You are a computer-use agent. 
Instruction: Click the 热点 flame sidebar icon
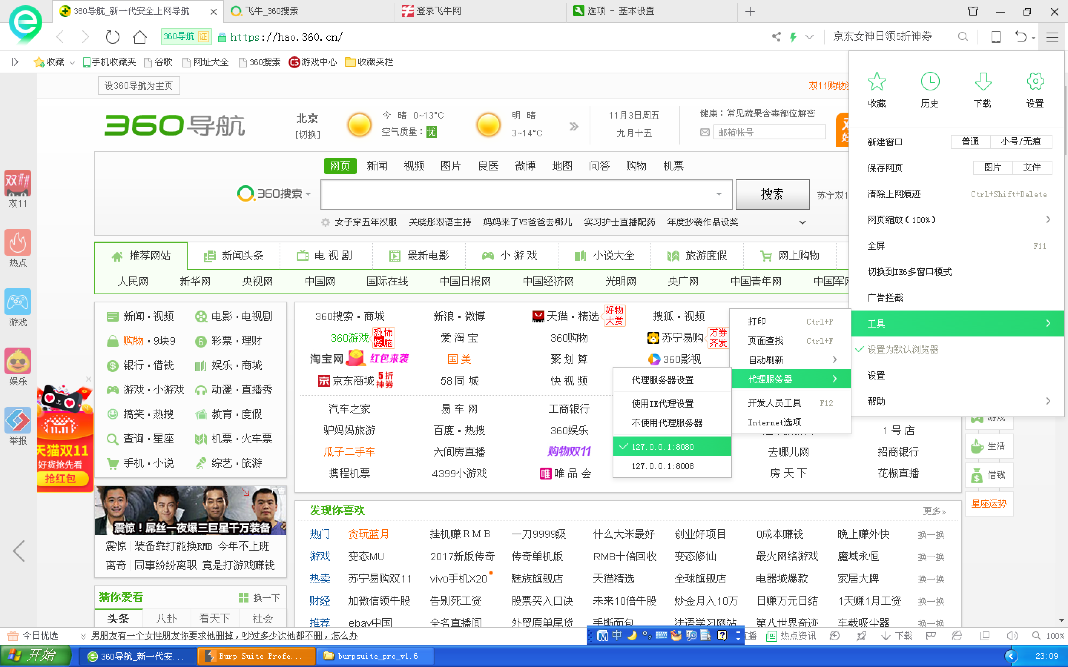18,242
